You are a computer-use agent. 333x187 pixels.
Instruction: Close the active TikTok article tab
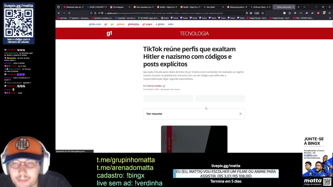293,7
